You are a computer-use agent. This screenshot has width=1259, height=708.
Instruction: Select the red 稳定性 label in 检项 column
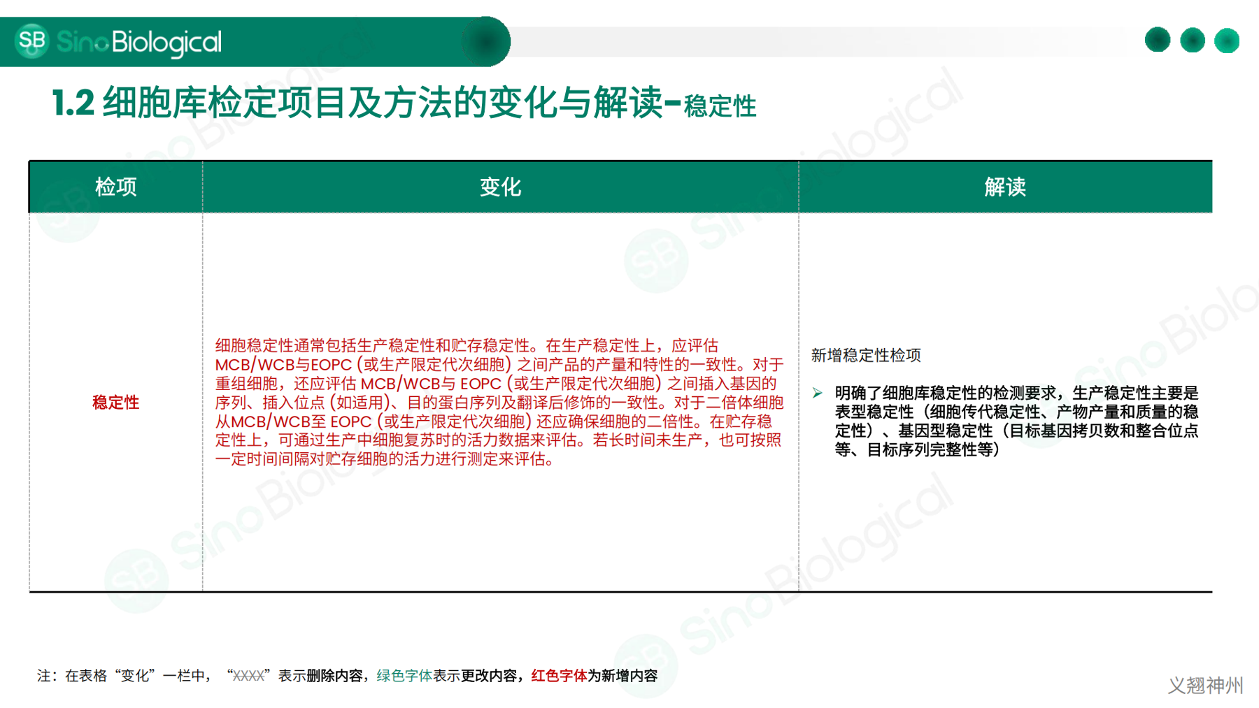click(115, 403)
